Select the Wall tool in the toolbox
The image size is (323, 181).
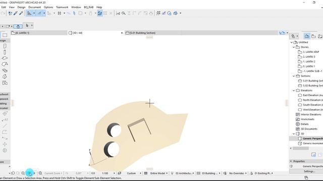5,46
